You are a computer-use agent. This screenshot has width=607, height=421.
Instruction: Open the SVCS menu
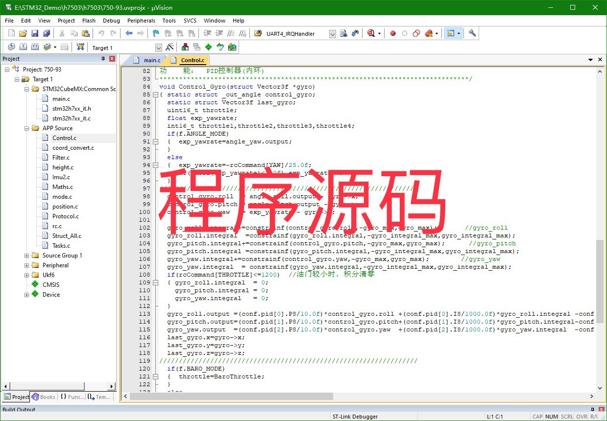190,21
